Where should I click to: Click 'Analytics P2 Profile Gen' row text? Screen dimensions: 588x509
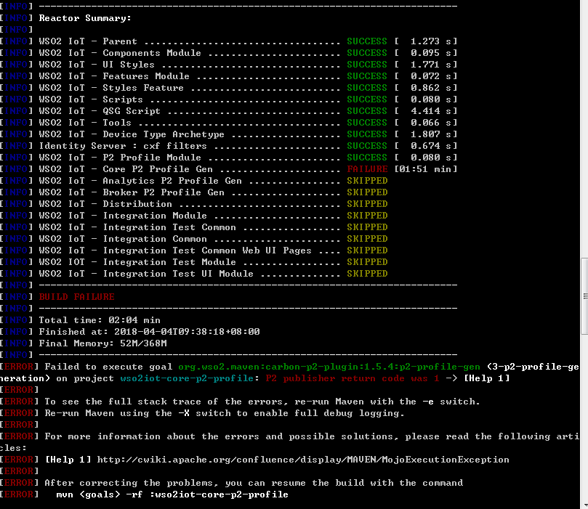[172, 181]
